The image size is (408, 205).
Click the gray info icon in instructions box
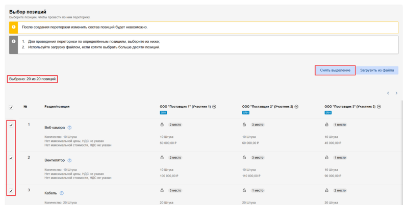click(14, 41)
